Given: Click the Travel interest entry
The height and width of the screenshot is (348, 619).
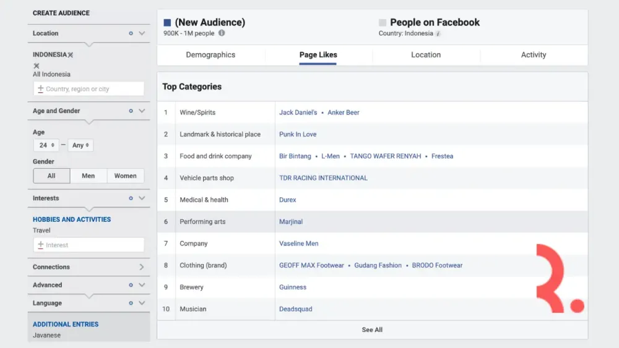Looking at the screenshot, I should (41, 231).
